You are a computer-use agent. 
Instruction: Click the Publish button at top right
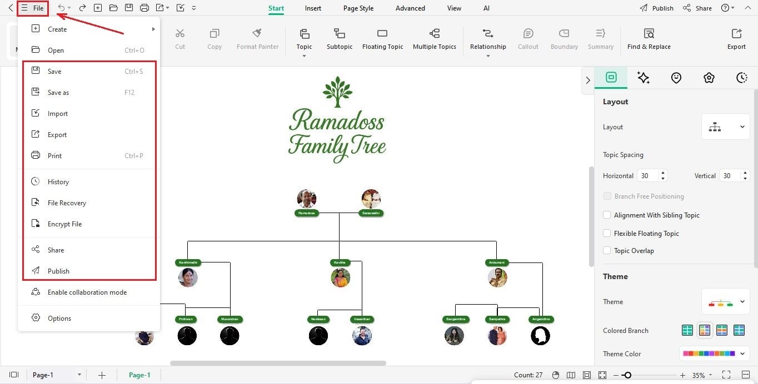coord(657,8)
